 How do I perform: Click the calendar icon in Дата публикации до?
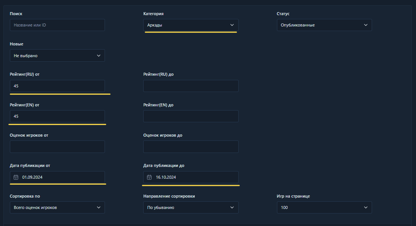coord(149,177)
